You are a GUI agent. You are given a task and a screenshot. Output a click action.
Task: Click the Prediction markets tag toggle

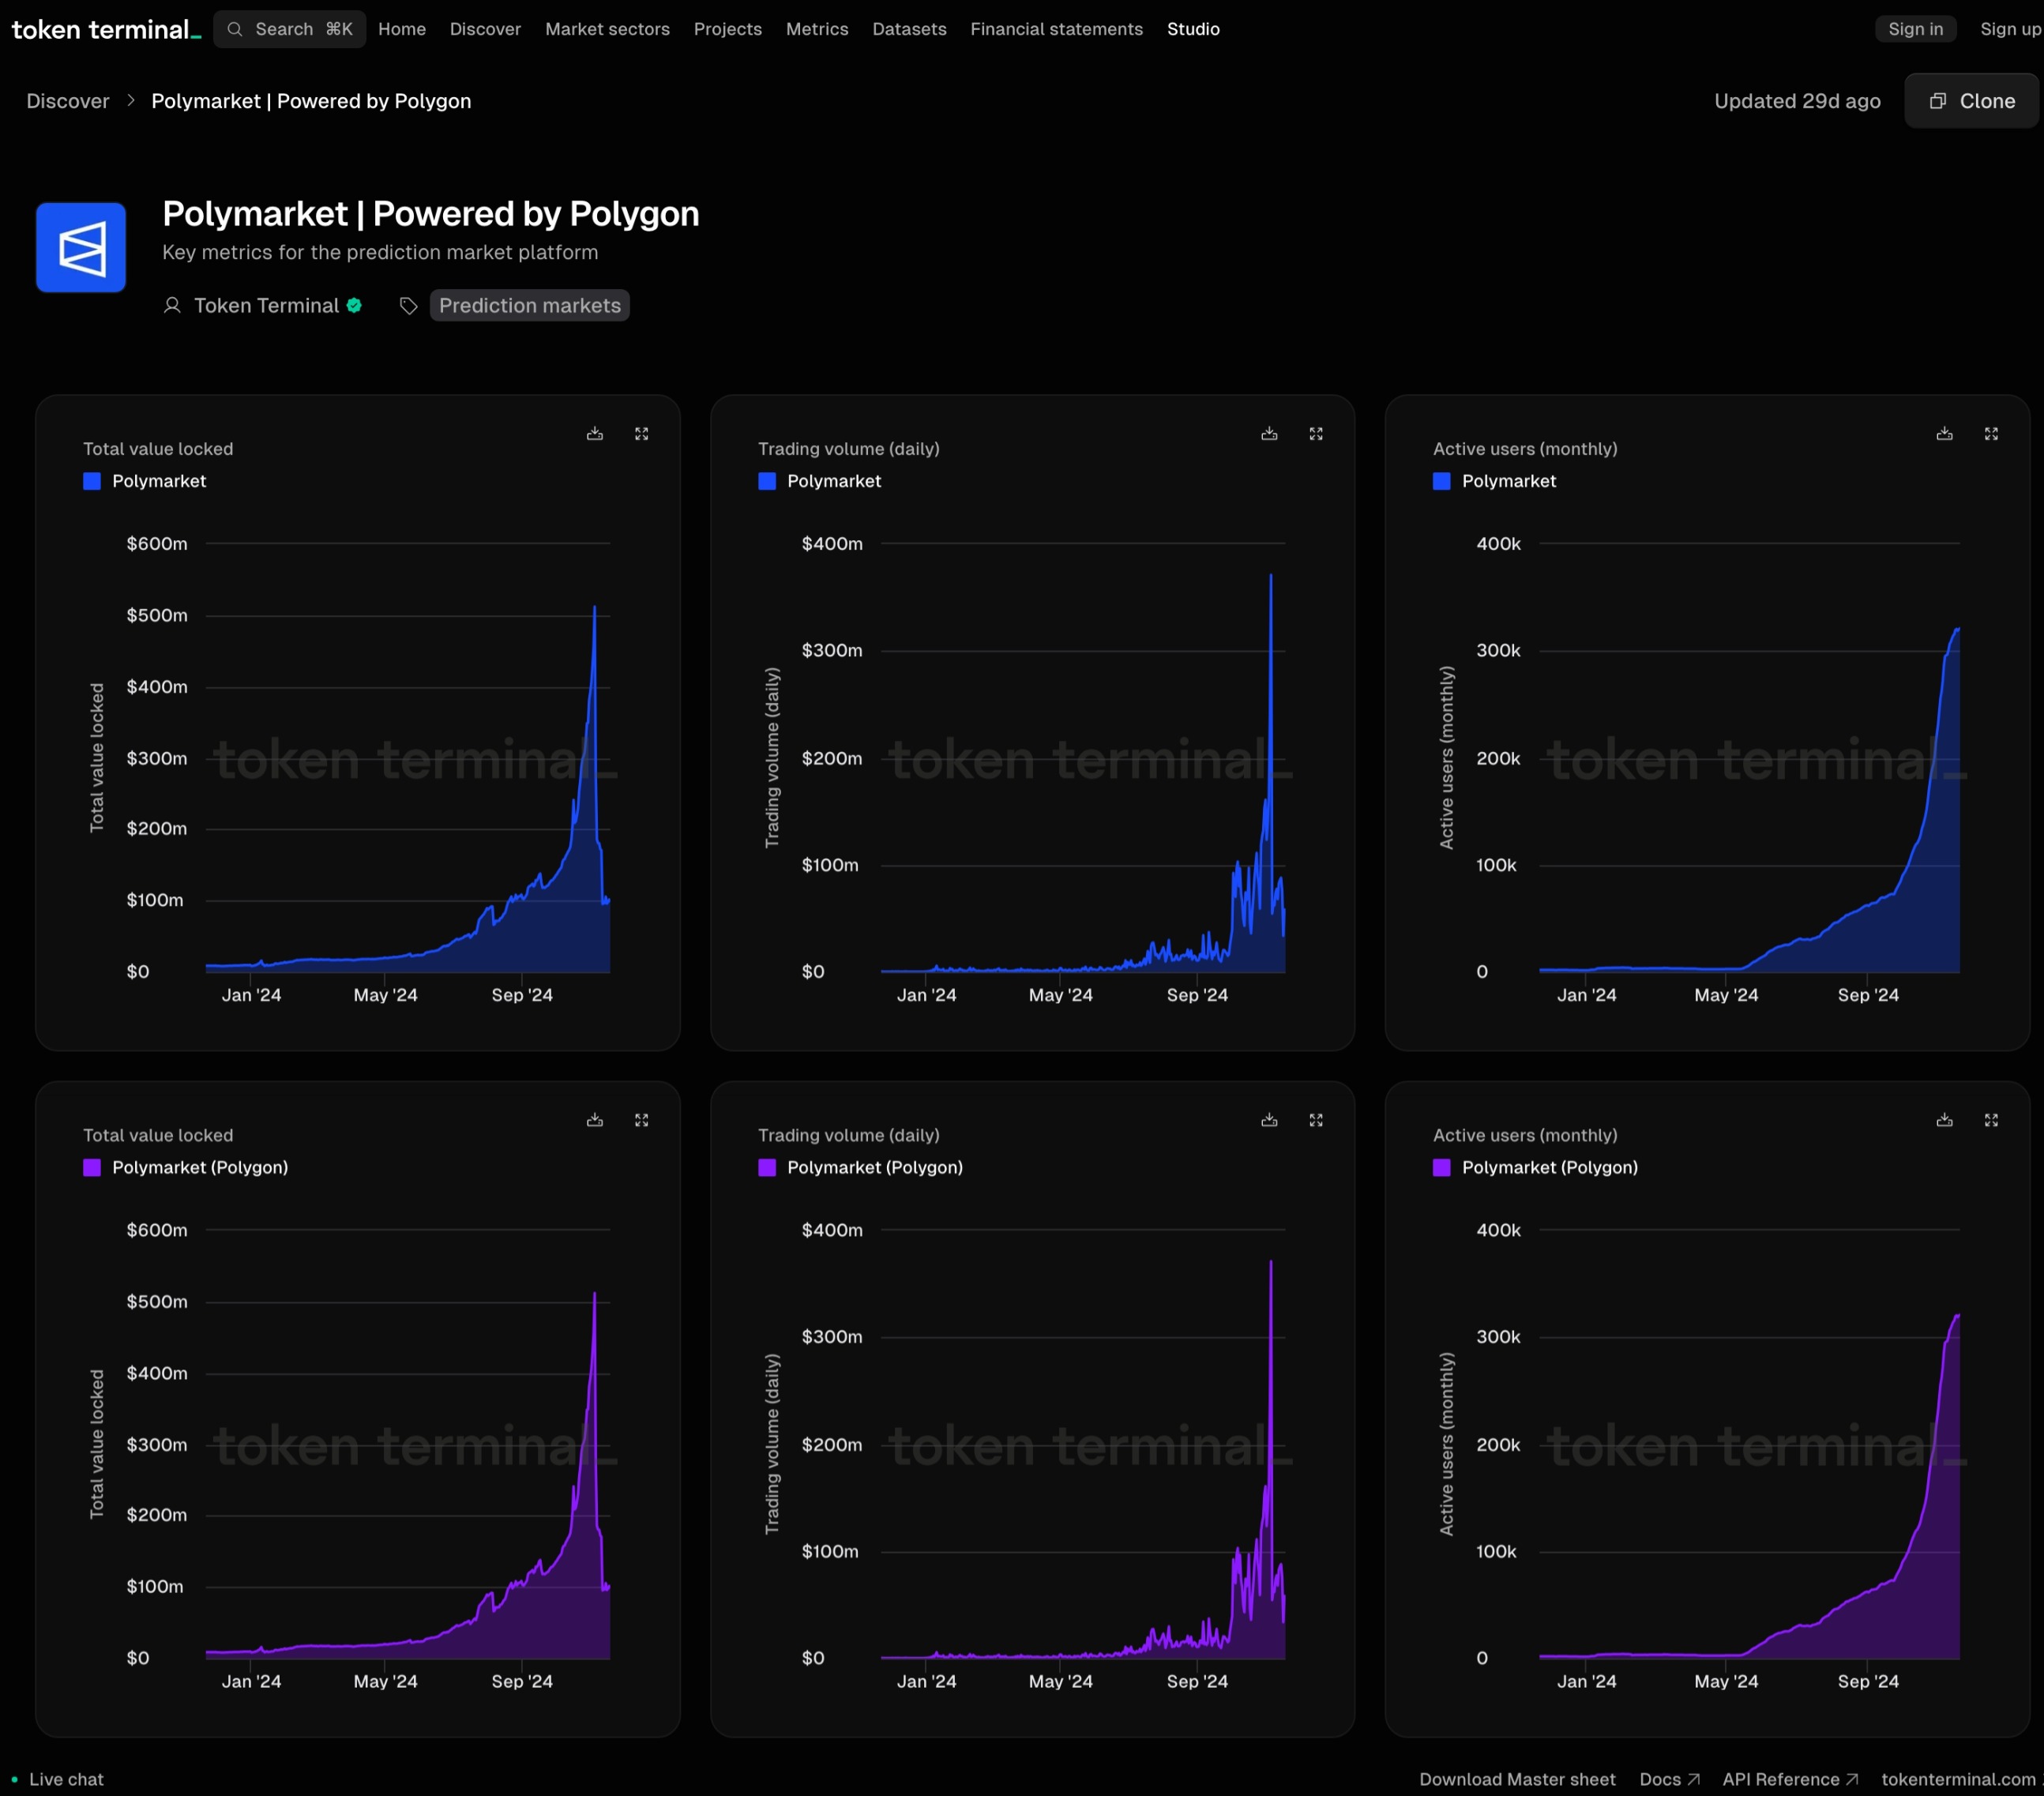(x=528, y=306)
